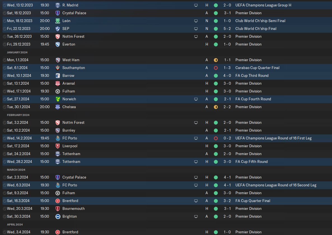
Task: Click the Norwich club crest icon
Action: tap(58, 99)
